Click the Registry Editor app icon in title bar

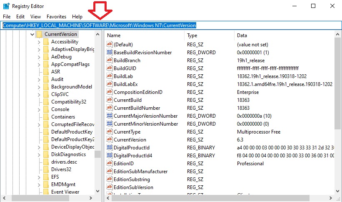6,6
